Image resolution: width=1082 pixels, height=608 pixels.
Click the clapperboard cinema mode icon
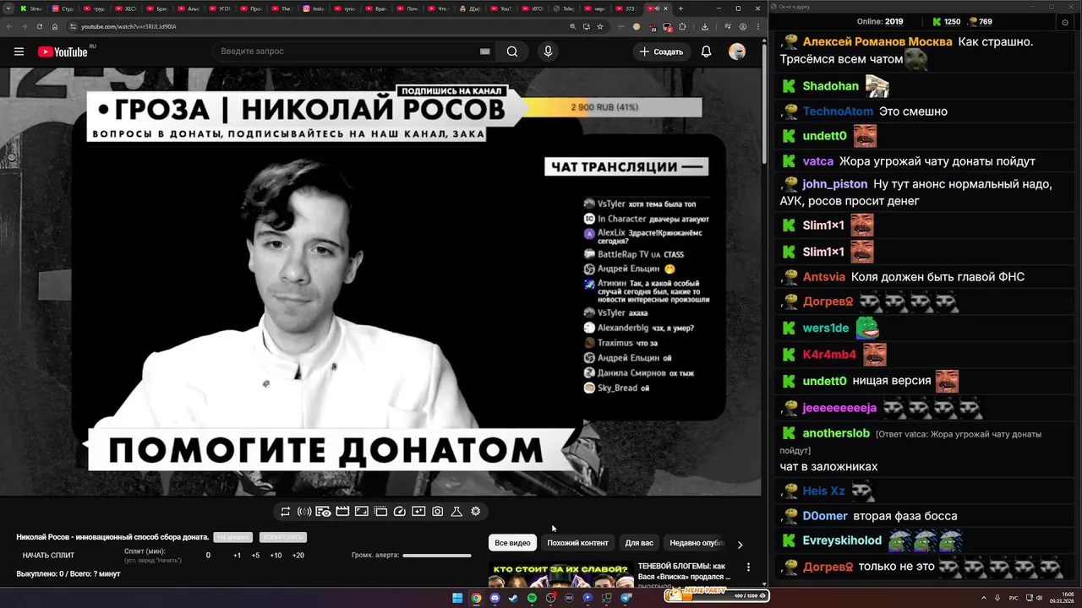pyautogui.click(x=342, y=511)
